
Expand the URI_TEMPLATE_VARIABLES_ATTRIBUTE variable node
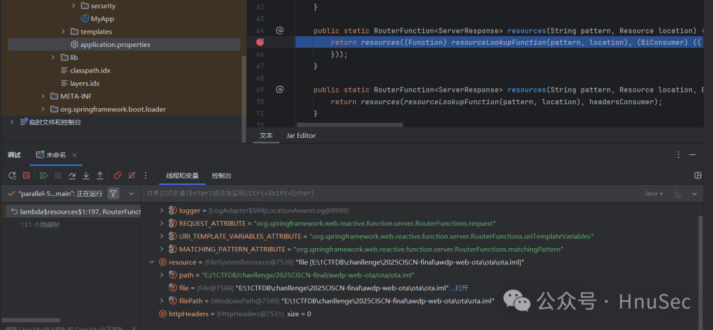tap(162, 236)
